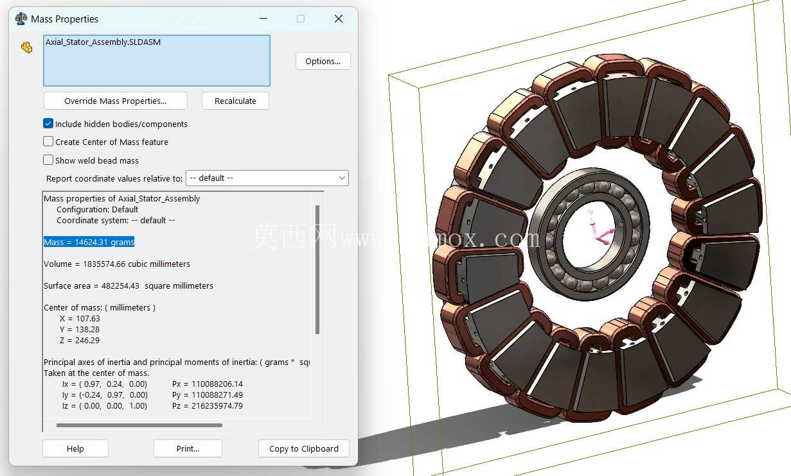Open the coordinate system default dropdown
Viewport: 791px width, 476px height.
click(267, 178)
